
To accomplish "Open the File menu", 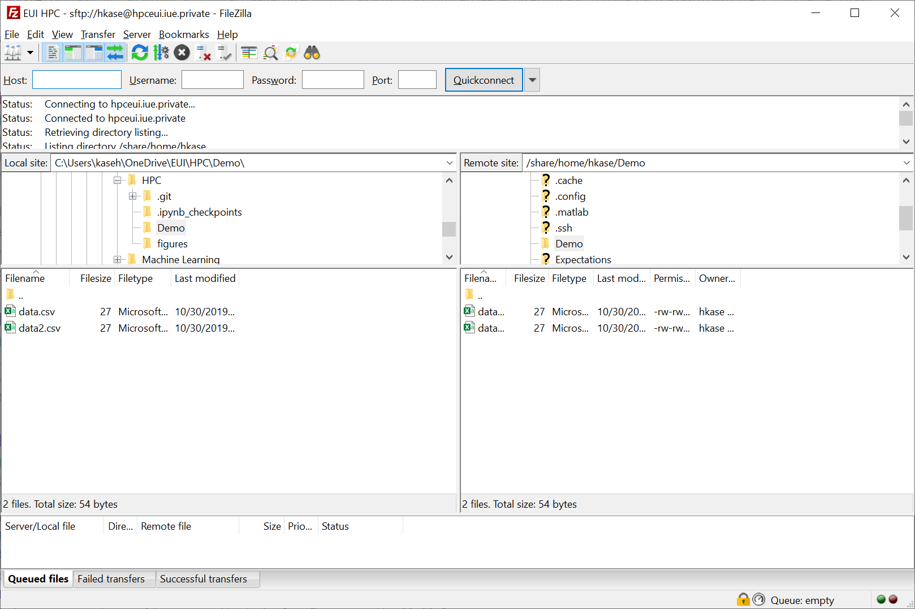I will 12,35.
